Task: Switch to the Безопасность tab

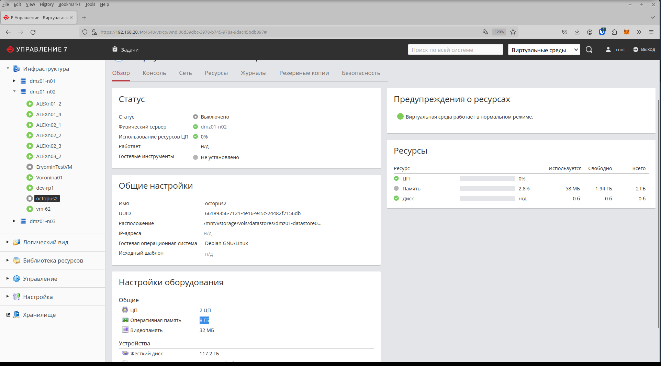Action: (x=361, y=73)
